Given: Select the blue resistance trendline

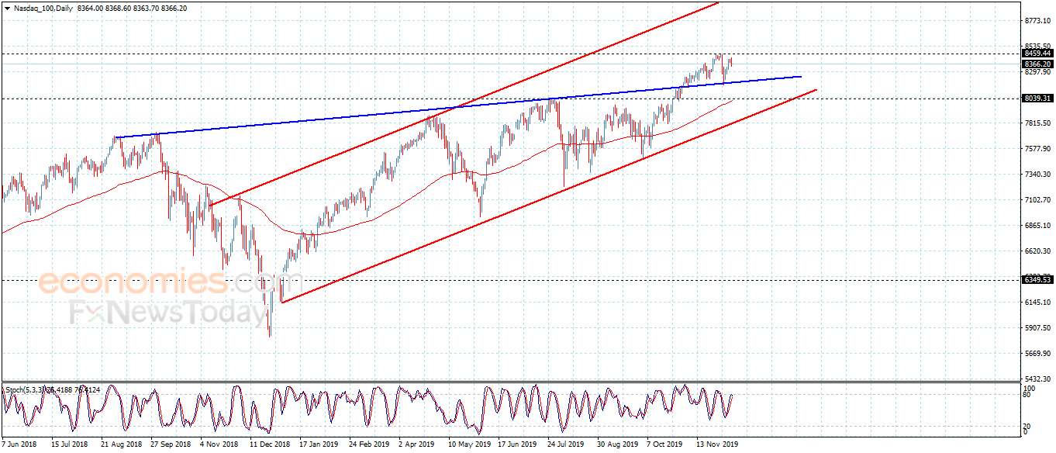Looking at the screenshot, I should [x=457, y=108].
